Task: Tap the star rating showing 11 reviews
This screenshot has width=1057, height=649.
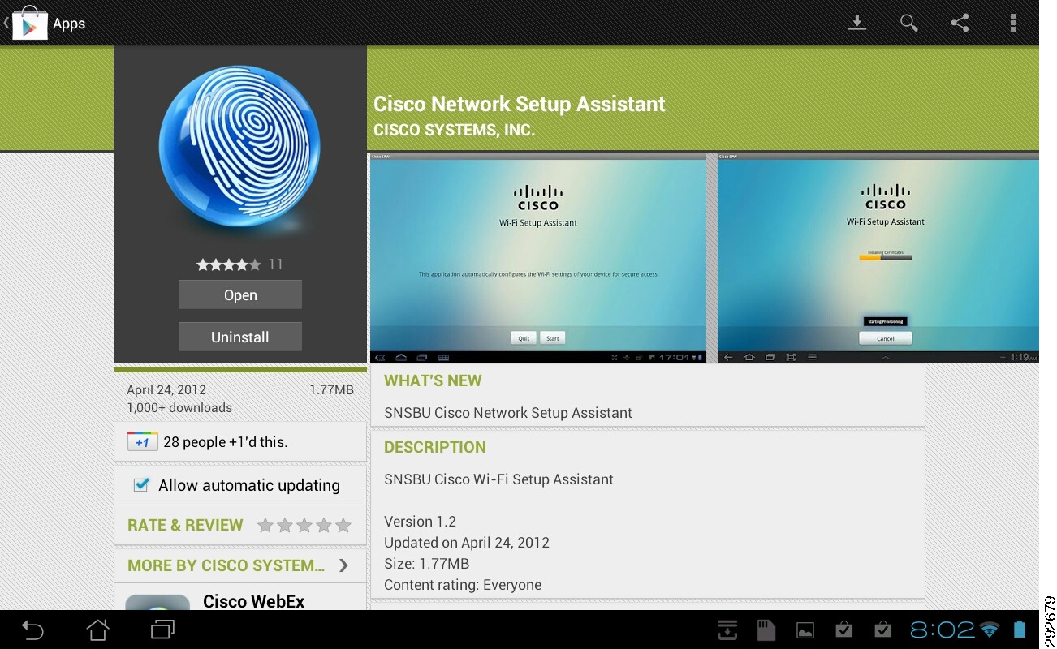Action: click(x=239, y=264)
